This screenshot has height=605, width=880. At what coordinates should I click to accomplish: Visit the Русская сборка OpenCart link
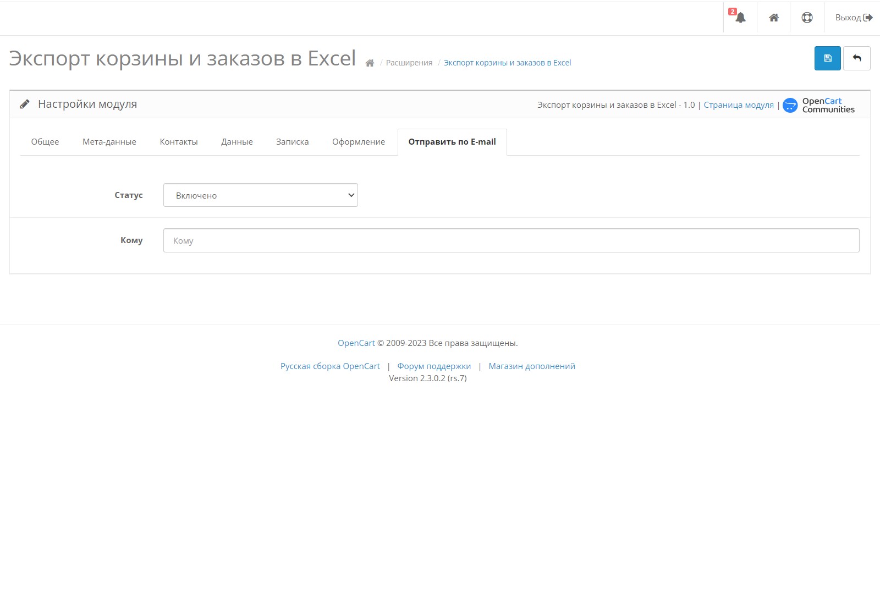point(330,366)
